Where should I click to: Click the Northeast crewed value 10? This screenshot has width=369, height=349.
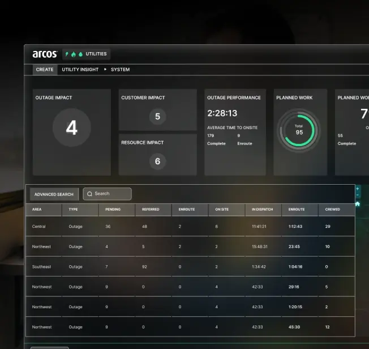(x=327, y=246)
